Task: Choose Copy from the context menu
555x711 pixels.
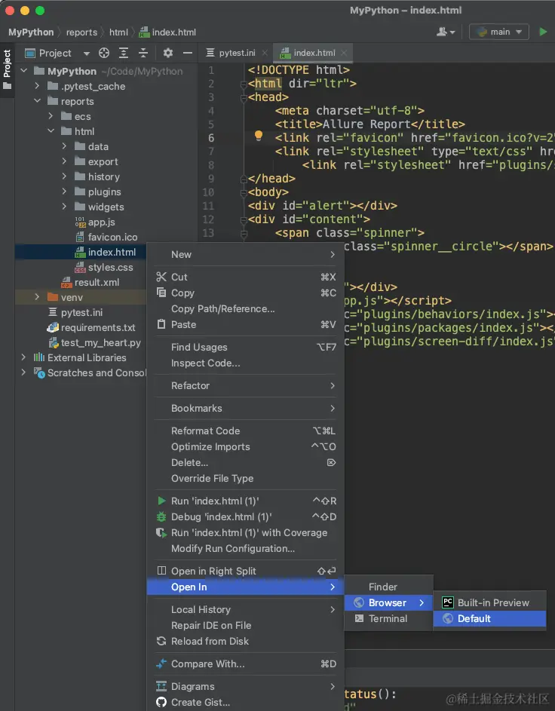Action: pos(245,293)
